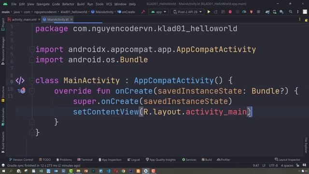Click the Sync Project with Gradle Files icon
This screenshot has width=309, height=174.
point(267,12)
